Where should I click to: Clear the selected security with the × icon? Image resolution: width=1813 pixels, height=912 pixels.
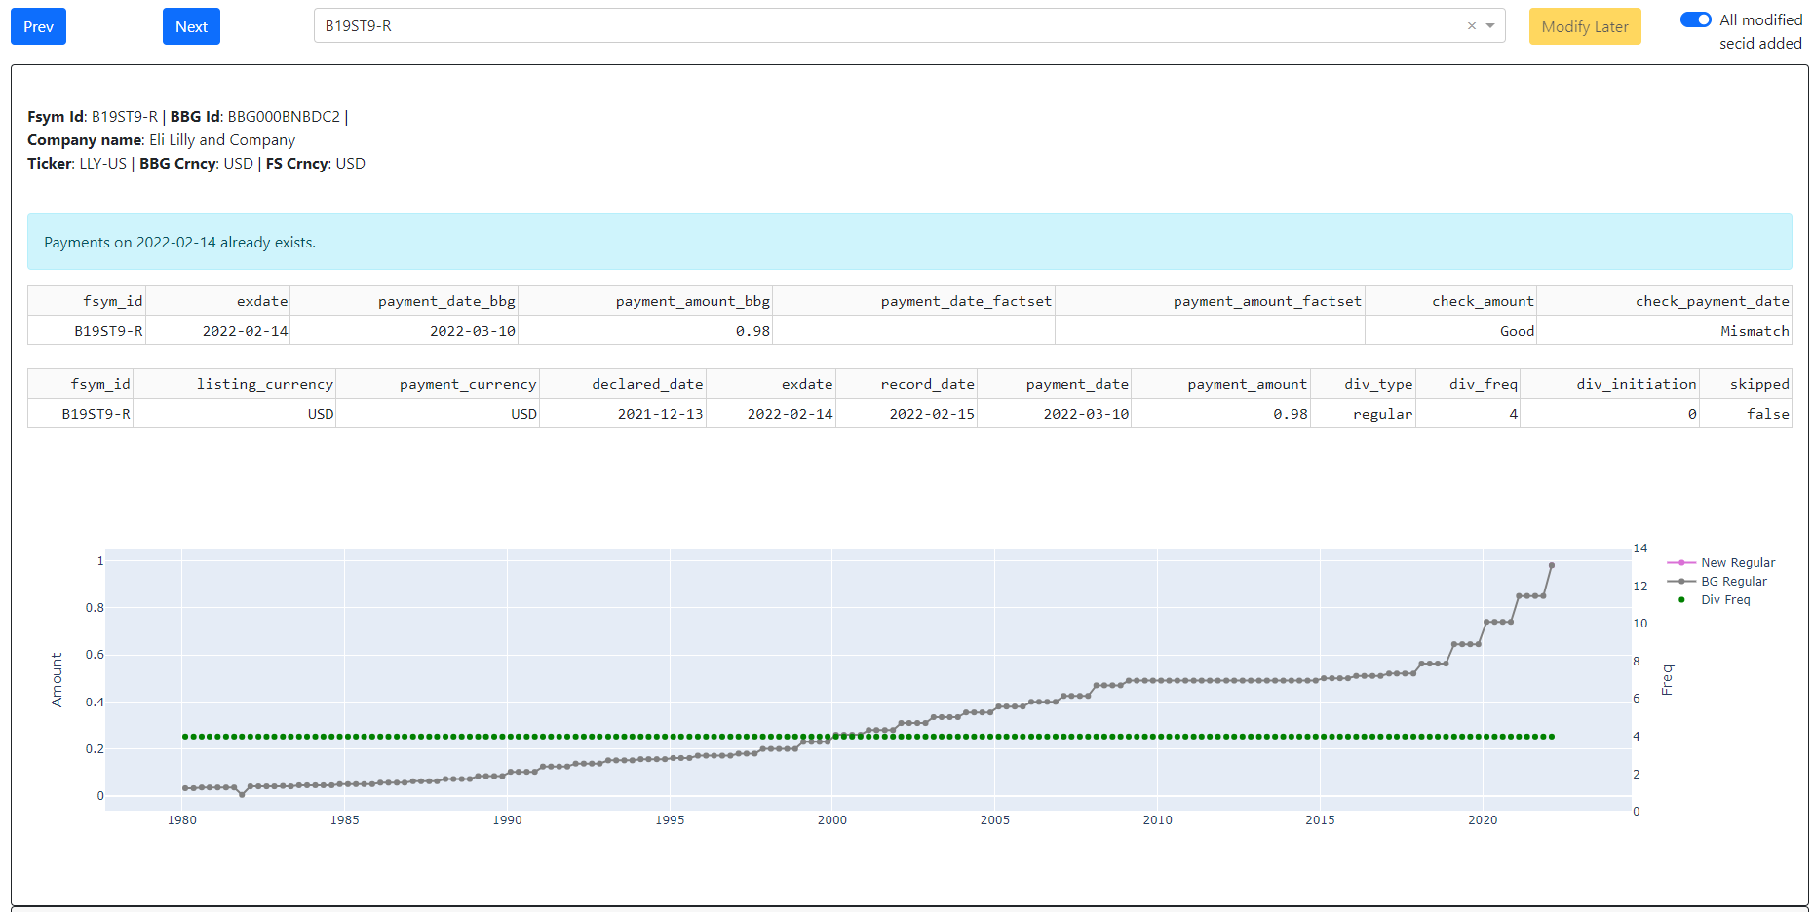coord(1471,26)
